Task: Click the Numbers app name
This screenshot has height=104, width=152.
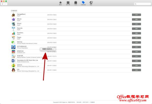Action: [x=20, y=33]
